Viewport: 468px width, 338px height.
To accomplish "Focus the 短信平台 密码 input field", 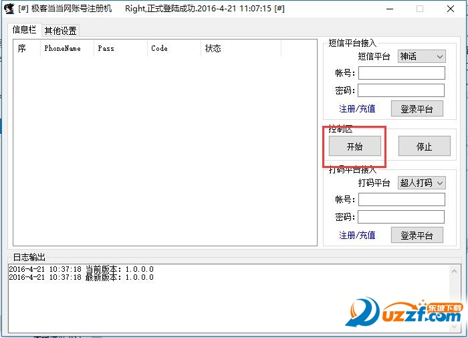I will [401, 90].
